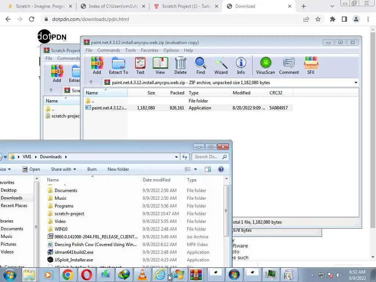This screenshot has width=376, height=282.
Task: Reload the Chrome page
Action: click(32, 19)
